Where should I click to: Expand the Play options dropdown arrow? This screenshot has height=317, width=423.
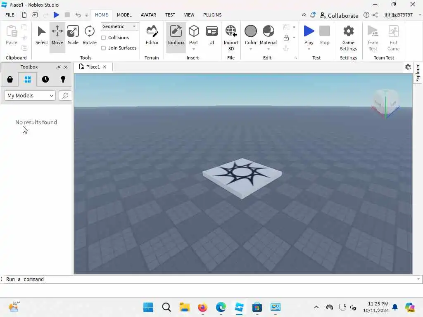[309, 49]
